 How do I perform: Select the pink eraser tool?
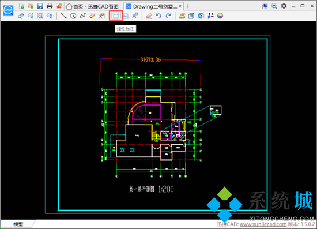click(x=149, y=16)
